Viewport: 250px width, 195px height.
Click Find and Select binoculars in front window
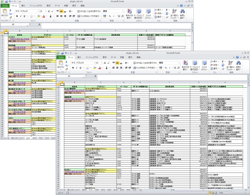[x=238, y=63]
